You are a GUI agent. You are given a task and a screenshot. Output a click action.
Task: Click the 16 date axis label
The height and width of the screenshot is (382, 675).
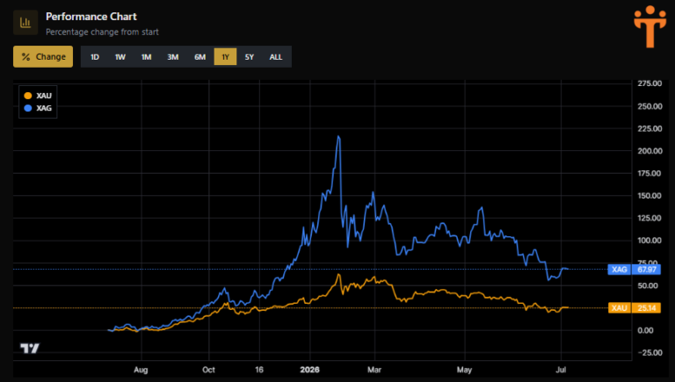259,370
